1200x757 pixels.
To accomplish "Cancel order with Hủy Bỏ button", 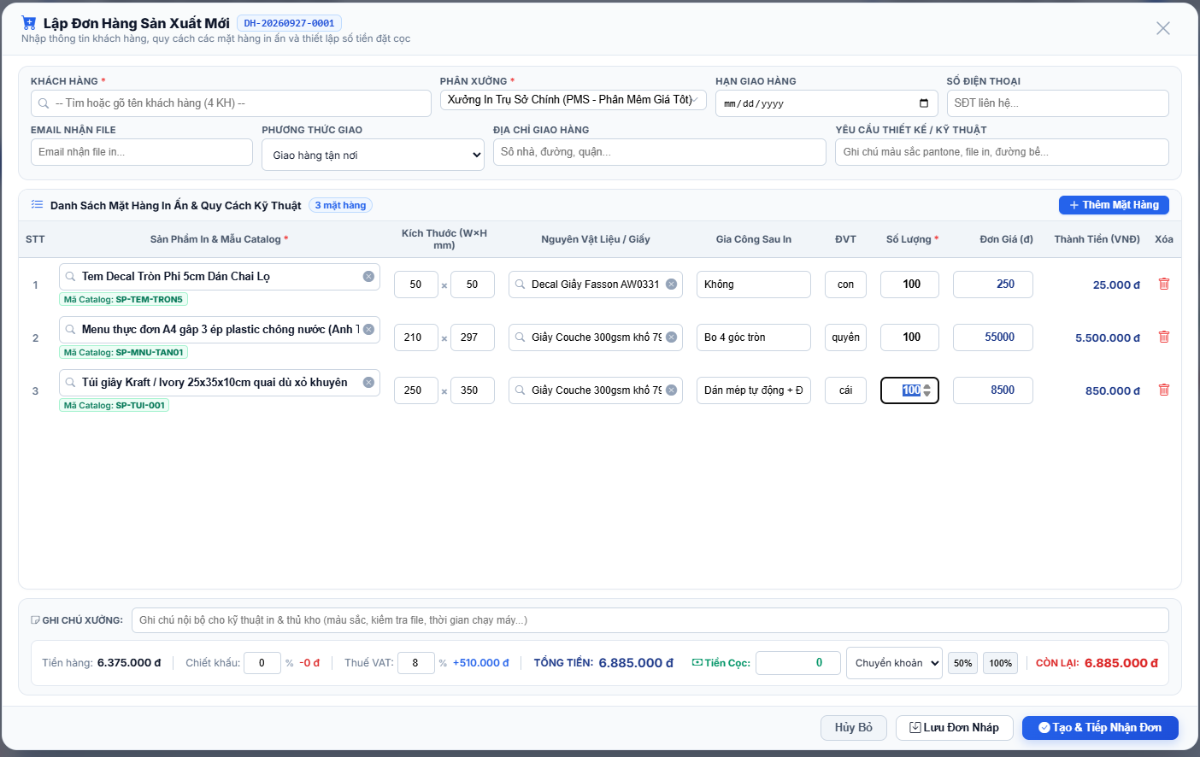I will 854,728.
